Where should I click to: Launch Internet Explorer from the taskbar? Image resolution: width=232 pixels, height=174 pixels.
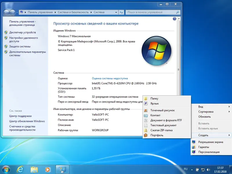20,169
